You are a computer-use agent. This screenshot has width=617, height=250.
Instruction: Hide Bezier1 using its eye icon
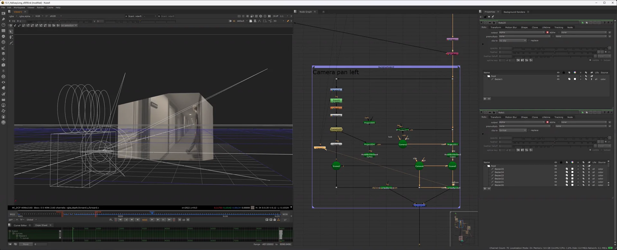click(x=558, y=79)
